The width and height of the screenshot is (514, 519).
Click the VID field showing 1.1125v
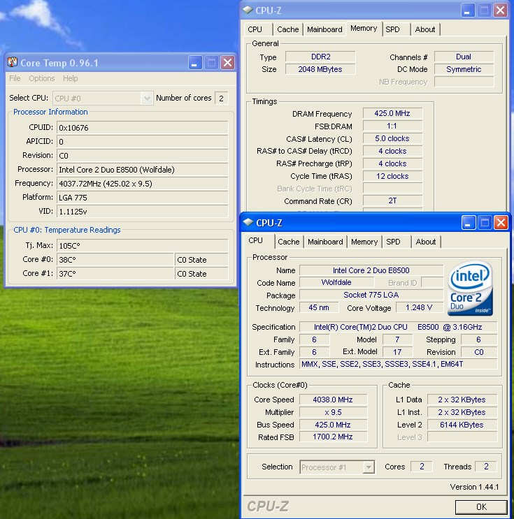click(x=143, y=211)
